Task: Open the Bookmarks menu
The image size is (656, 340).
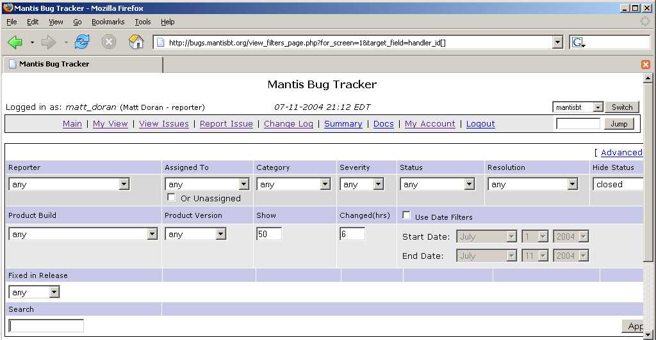Action: [x=108, y=22]
